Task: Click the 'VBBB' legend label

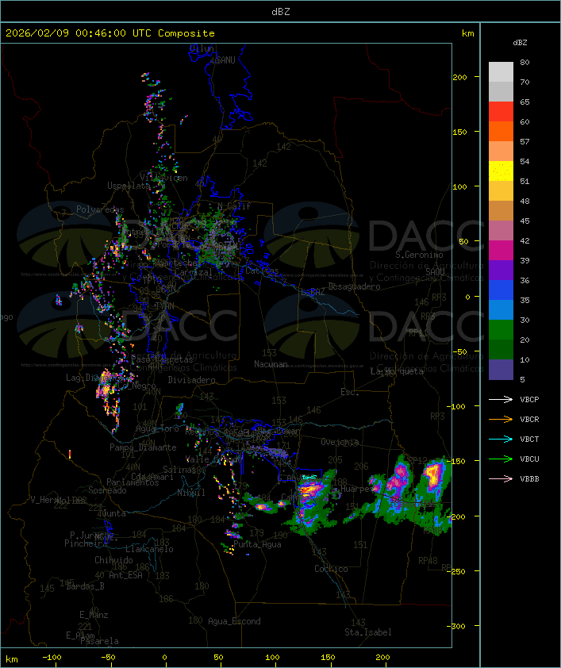Action: tap(529, 479)
